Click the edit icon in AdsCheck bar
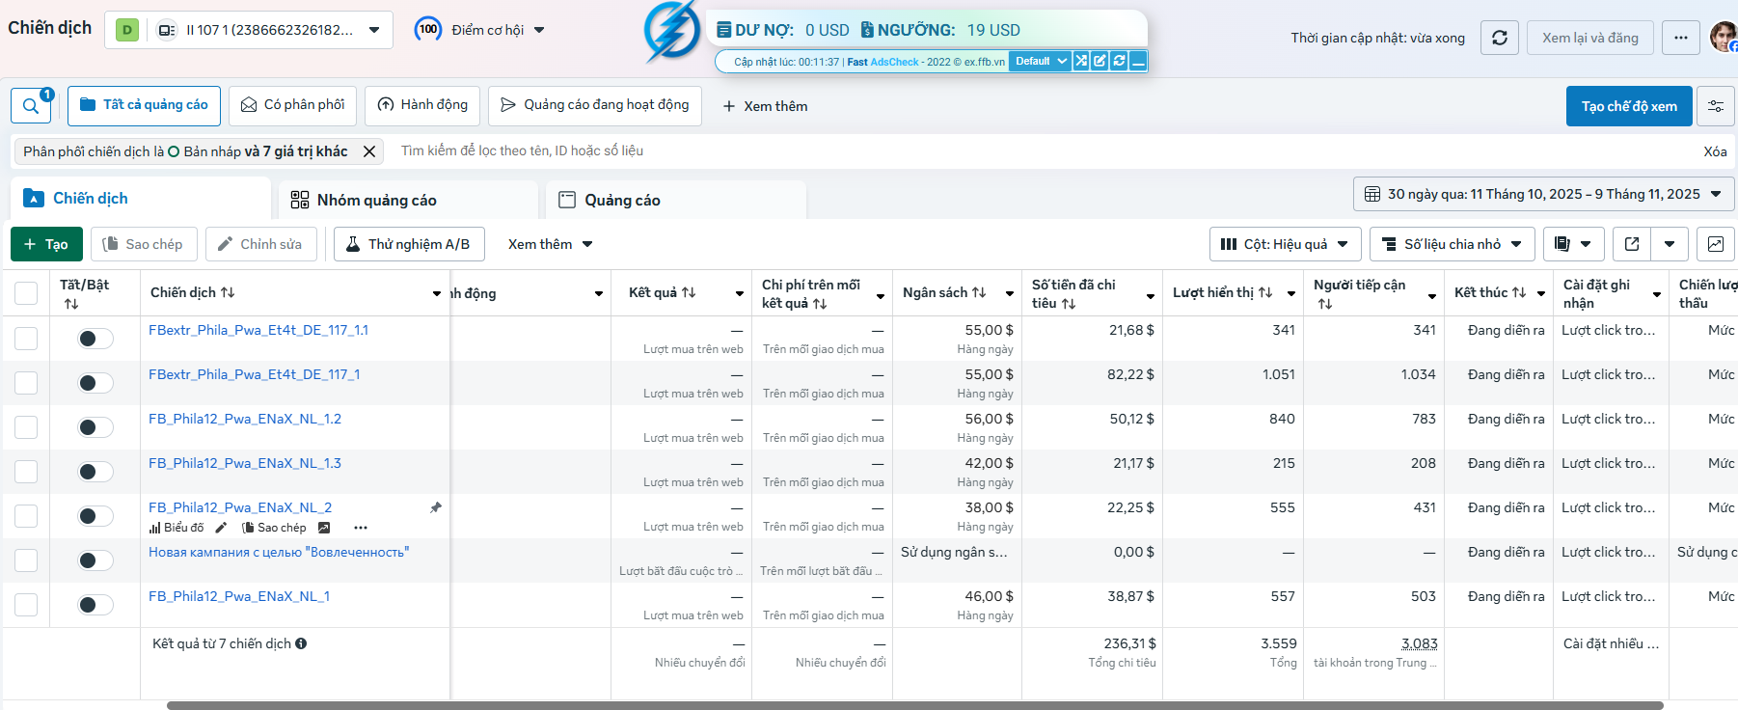Image resolution: width=1738 pixels, height=710 pixels. click(1100, 61)
